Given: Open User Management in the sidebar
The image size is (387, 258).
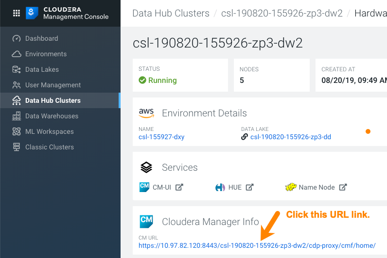Looking at the screenshot, I should tap(53, 85).
